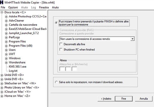Screen dimensions: 154x107
Task: Open the Finestra menu
Action: pyautogui.click(x=44, y=8)
